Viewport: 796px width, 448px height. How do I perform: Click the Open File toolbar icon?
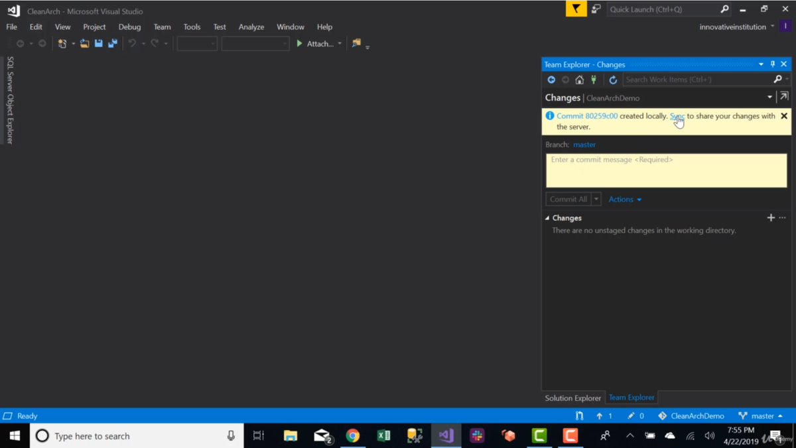[84, 44]
